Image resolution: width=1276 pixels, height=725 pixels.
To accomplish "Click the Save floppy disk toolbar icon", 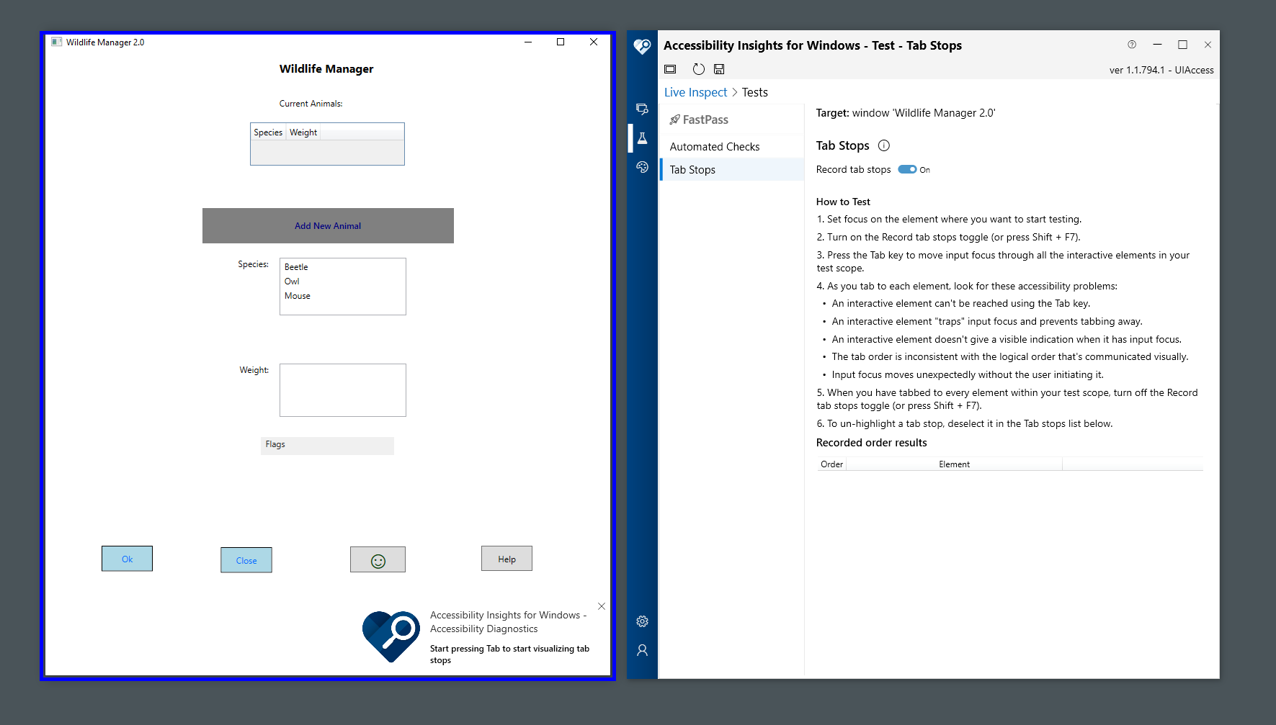I will pos(719,69).
